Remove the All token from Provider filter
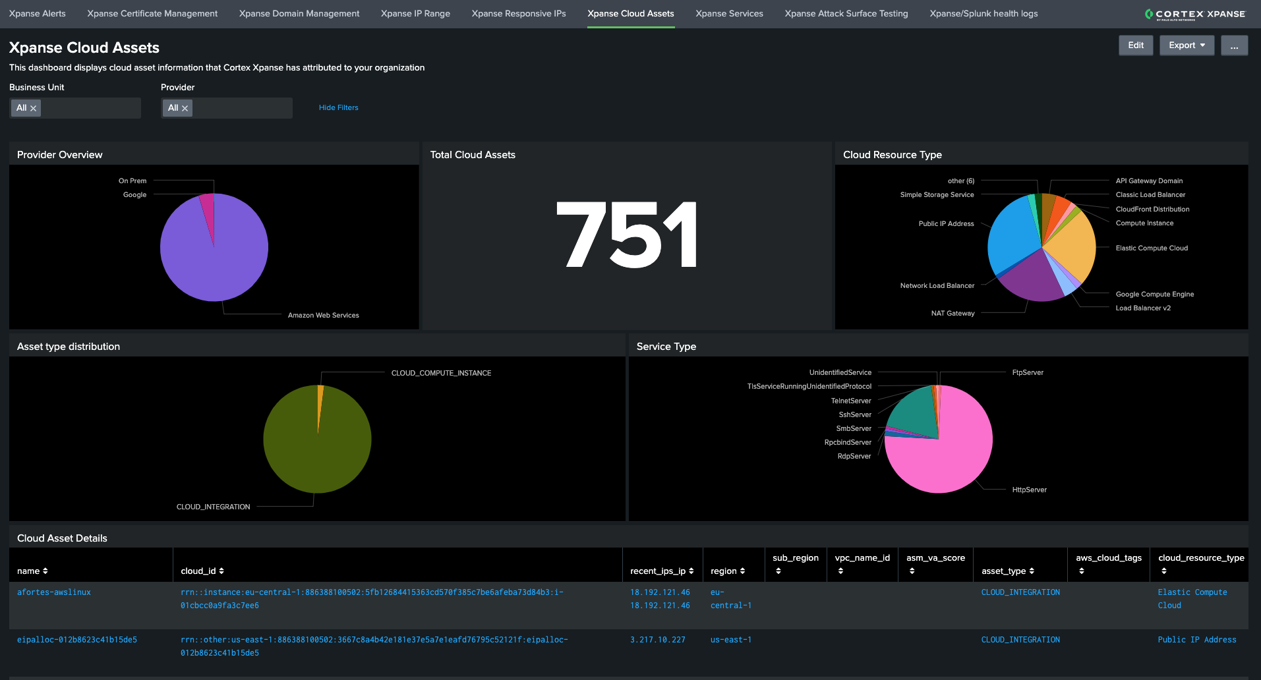The height and width of the screenshot is (680, 1261). pyautogui.click(x=185, y=108)
